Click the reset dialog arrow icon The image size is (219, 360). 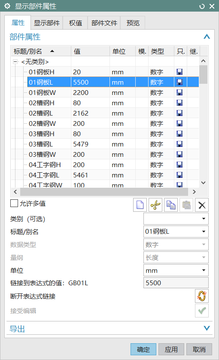[x=202, y=6]
